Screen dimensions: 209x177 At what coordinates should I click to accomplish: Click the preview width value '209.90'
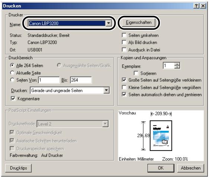(161, 114)
